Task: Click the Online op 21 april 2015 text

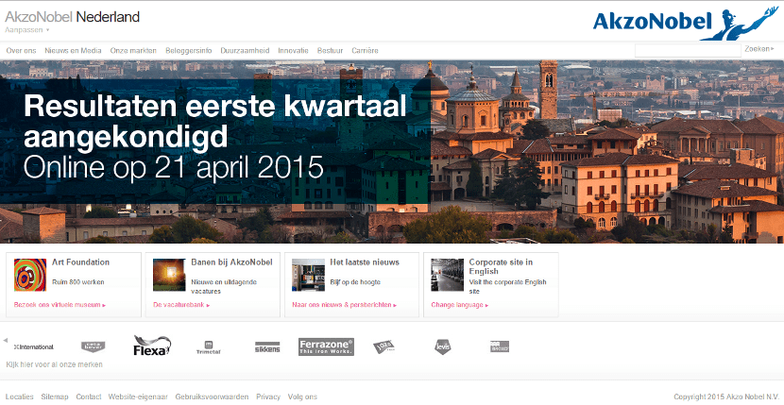Action: pyautogui.click(x=174, y=167)
